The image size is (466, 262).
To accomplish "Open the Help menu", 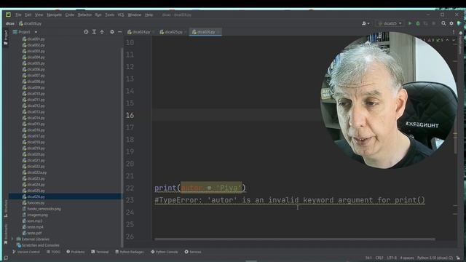I will point(149,15).
